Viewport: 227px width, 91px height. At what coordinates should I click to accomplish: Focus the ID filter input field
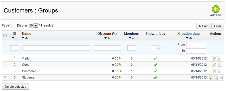(15, 48)
